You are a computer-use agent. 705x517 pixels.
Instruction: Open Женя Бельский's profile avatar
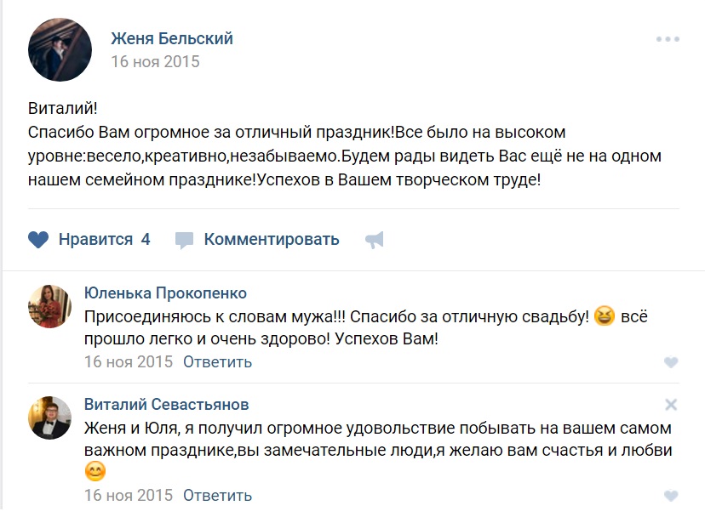[60, 50]
